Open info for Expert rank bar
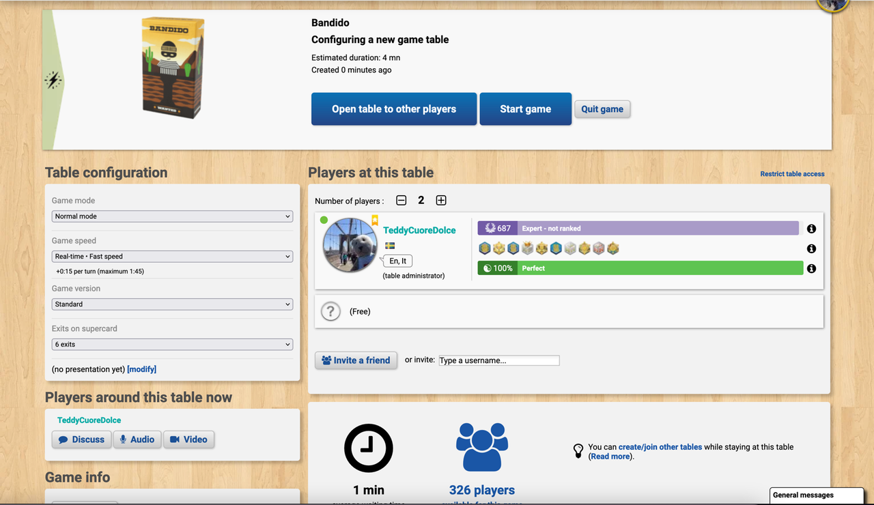Image resolution: width=874 pixels, height=505 pixels. pos(811,229)
